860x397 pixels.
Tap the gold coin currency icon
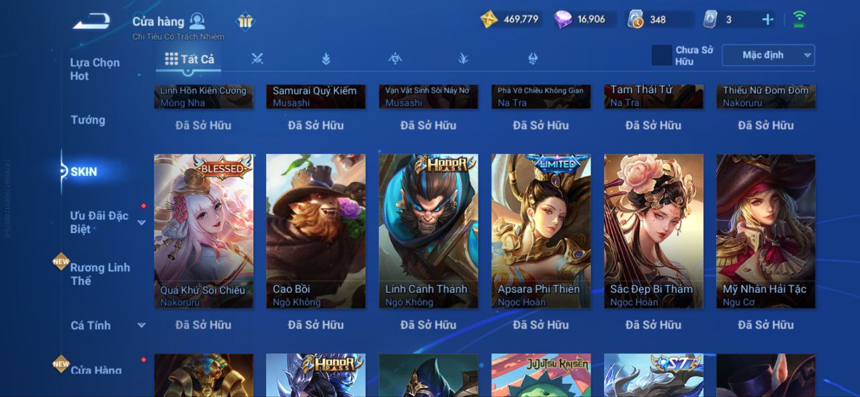(489, 19)
